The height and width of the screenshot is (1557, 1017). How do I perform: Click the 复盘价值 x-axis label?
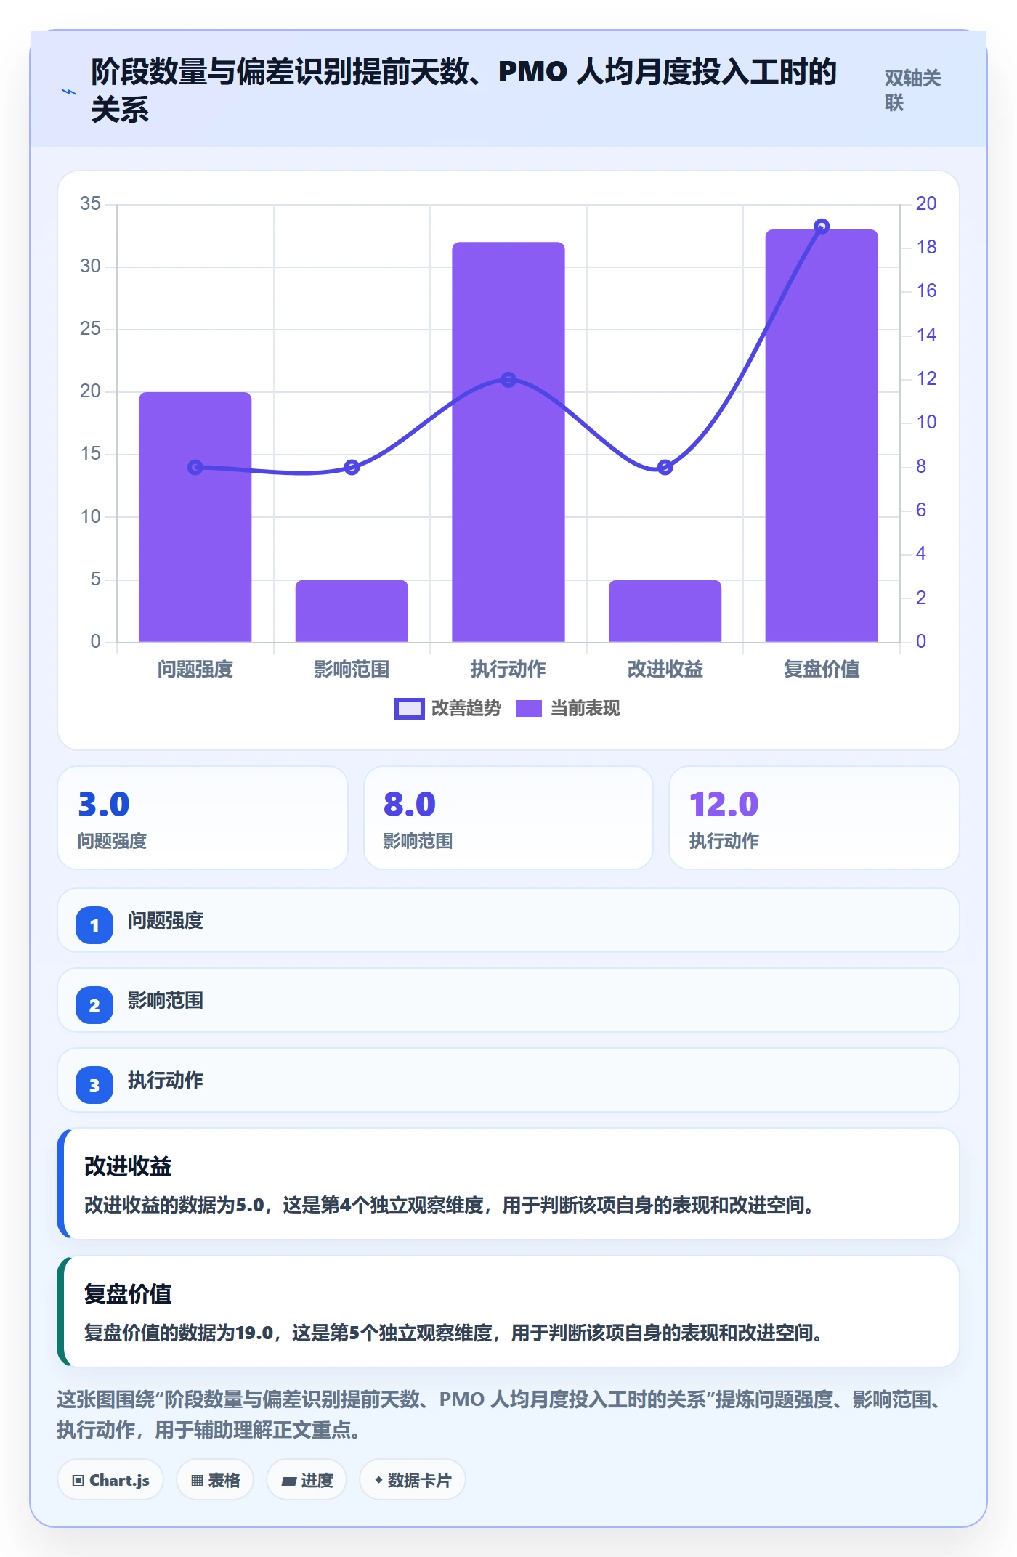coord(822,669)
